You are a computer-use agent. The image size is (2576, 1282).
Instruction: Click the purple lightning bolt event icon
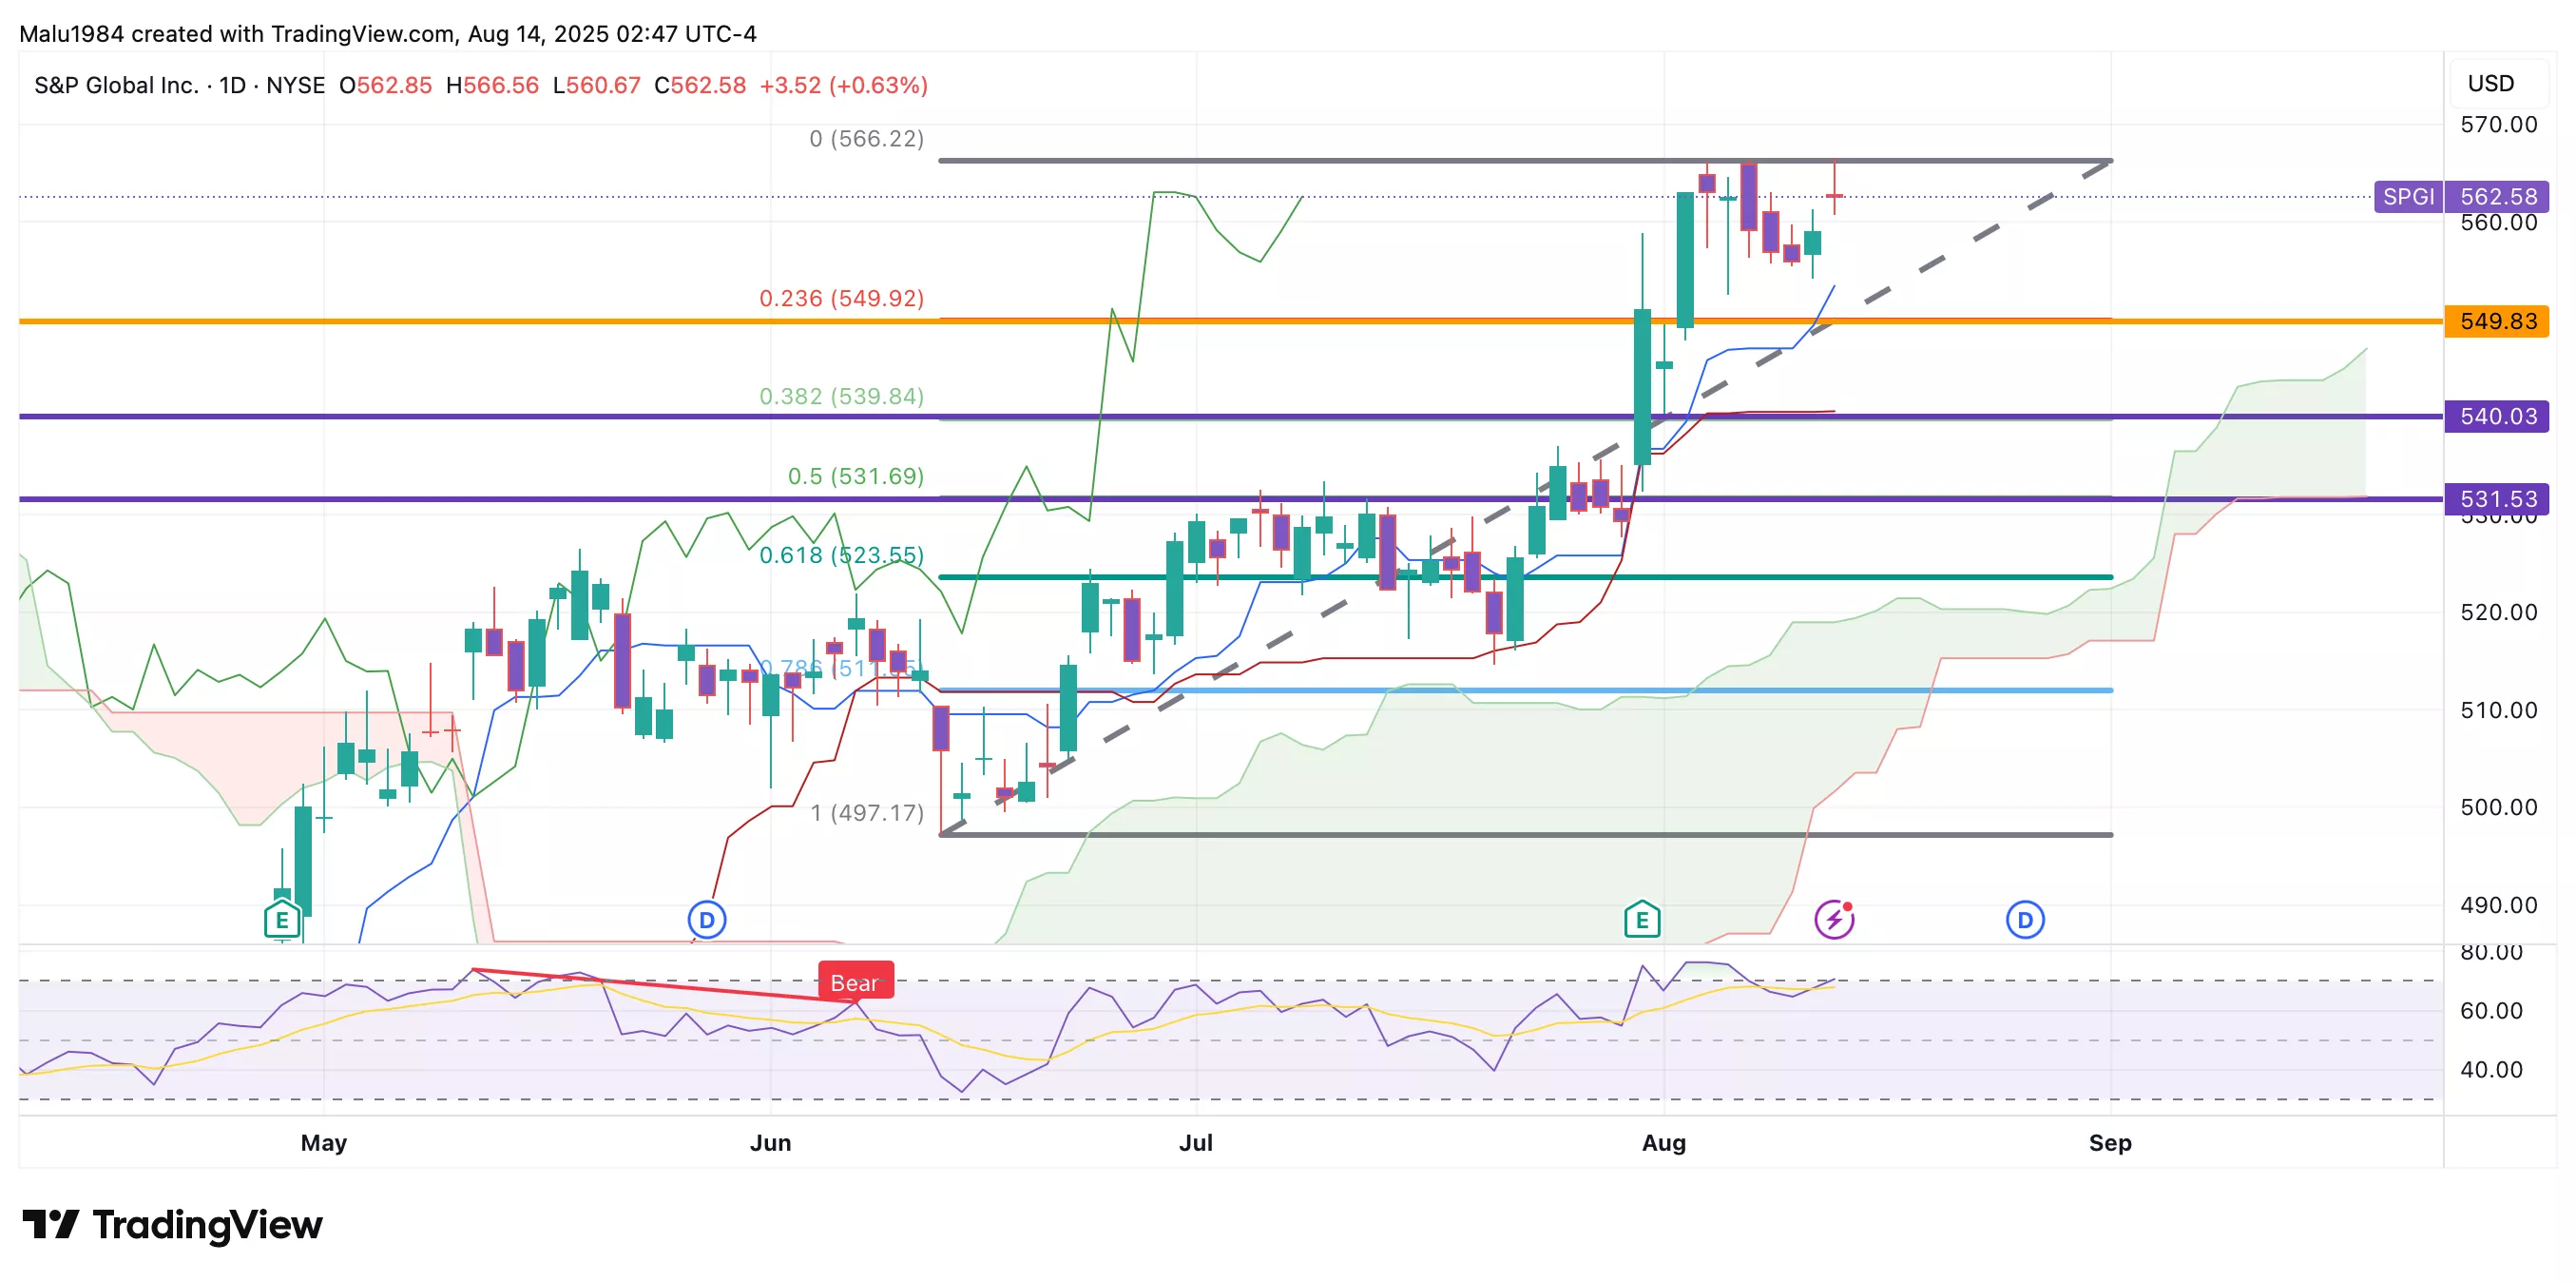(1834, 920)
